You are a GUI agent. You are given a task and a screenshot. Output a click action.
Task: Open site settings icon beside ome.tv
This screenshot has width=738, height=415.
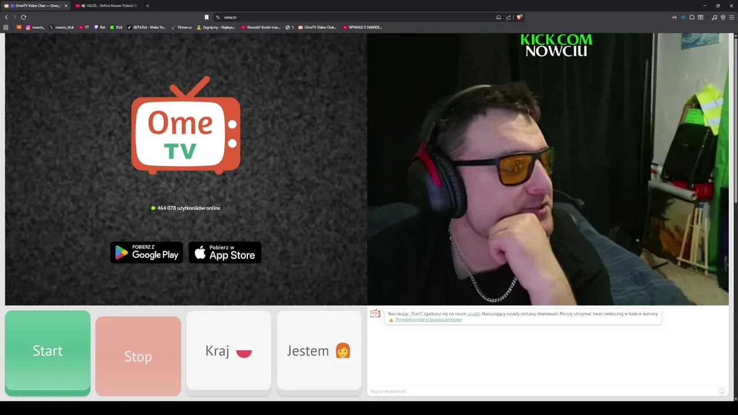(x=218, y=17)
